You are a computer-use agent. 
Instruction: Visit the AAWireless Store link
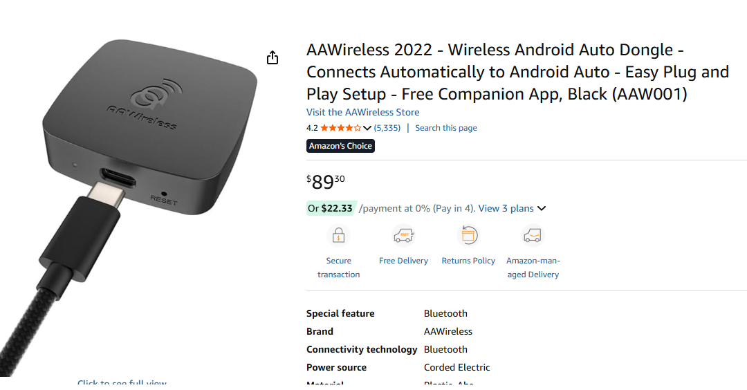362,112
